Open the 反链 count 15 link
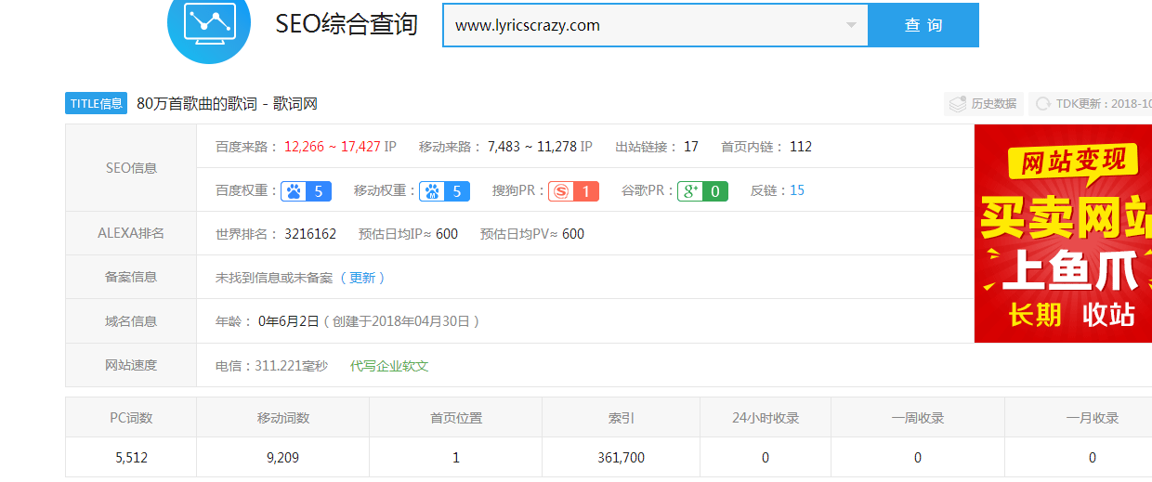This screenshot has width=1152, height=482. 797,190
